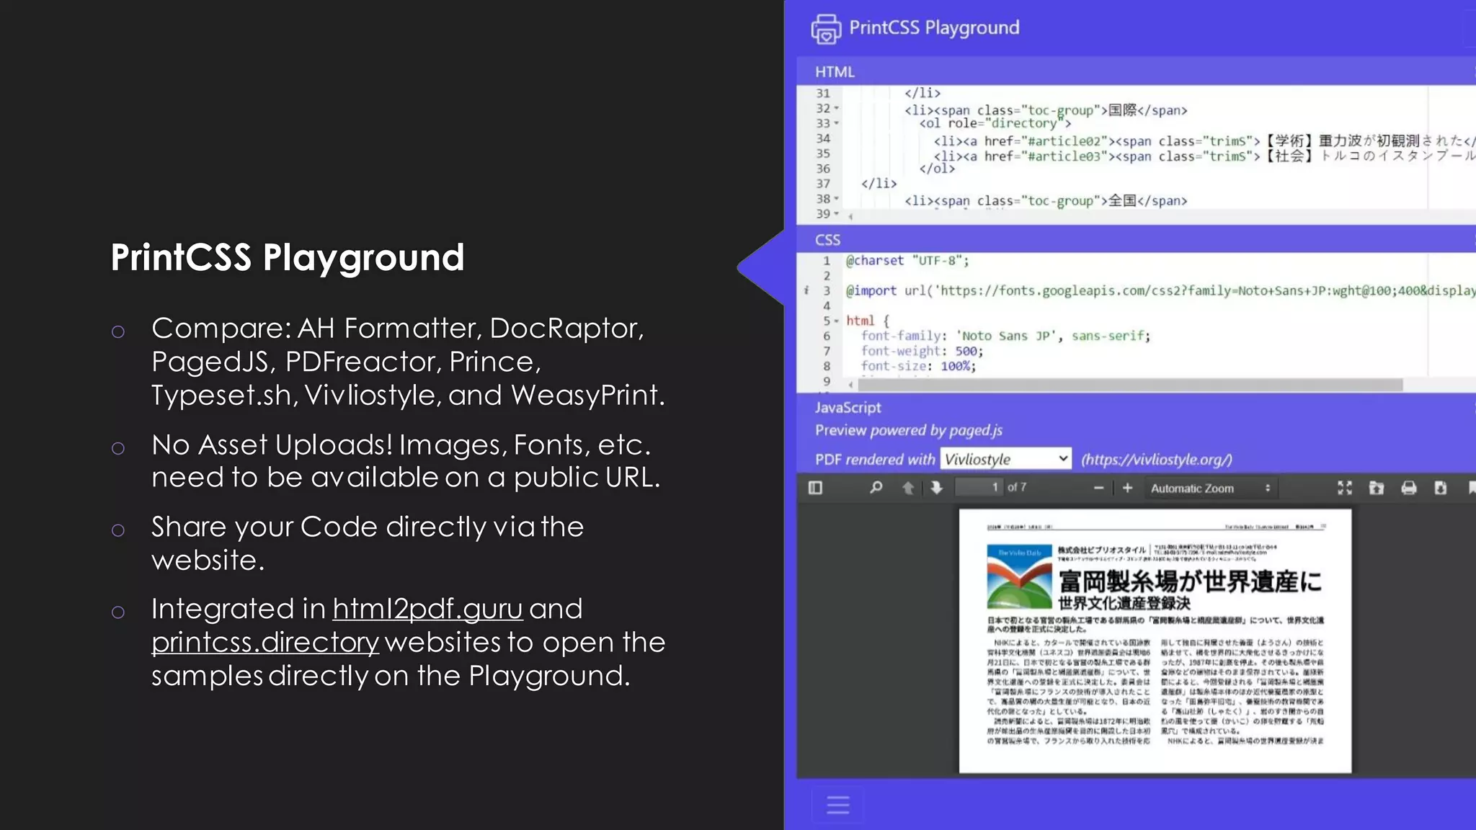Image resolution: width=1476 pixels, height=830 pixels.
Task: Click the PrintCSS Playground header title
Action: tap(934, 27)
